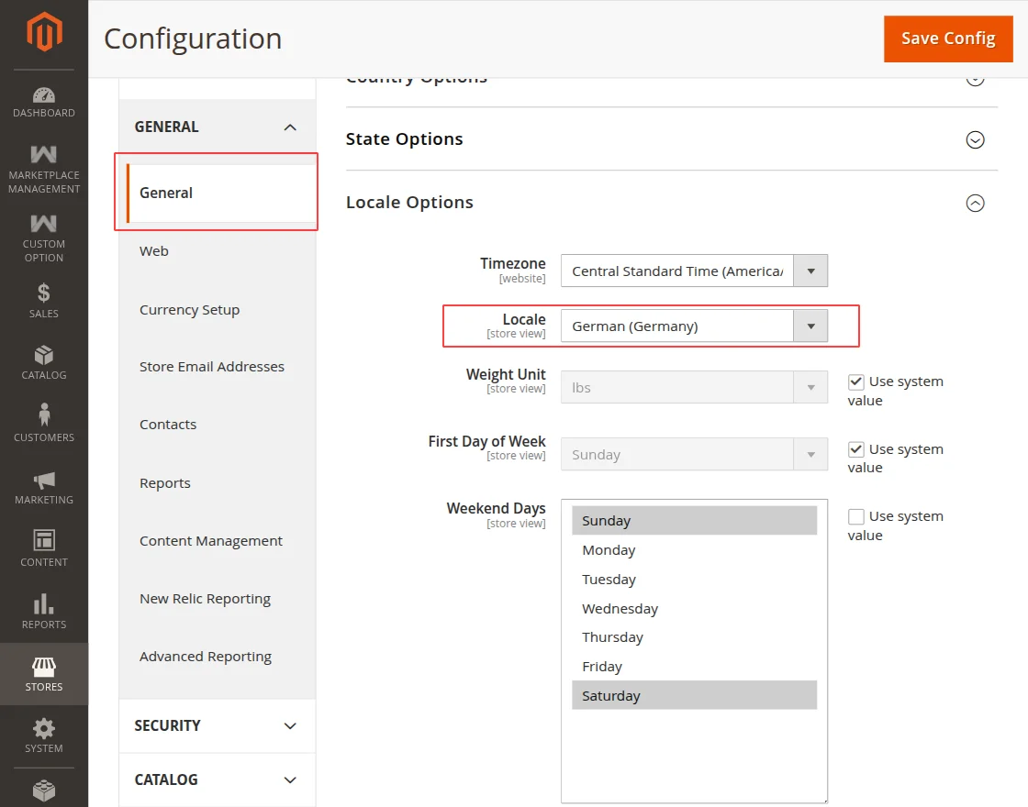The image size is (1028, 807).
Task: Click the Save Config button
Action: click(948, 39)
